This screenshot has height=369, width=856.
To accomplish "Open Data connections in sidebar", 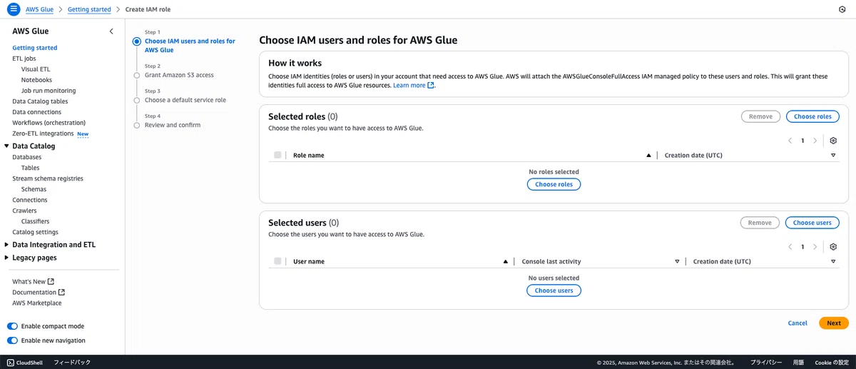I will pos(37,112).
